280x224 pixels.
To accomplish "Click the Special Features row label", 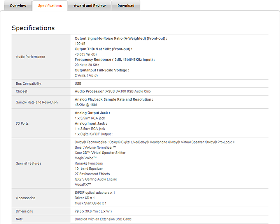I will (28, 163).
